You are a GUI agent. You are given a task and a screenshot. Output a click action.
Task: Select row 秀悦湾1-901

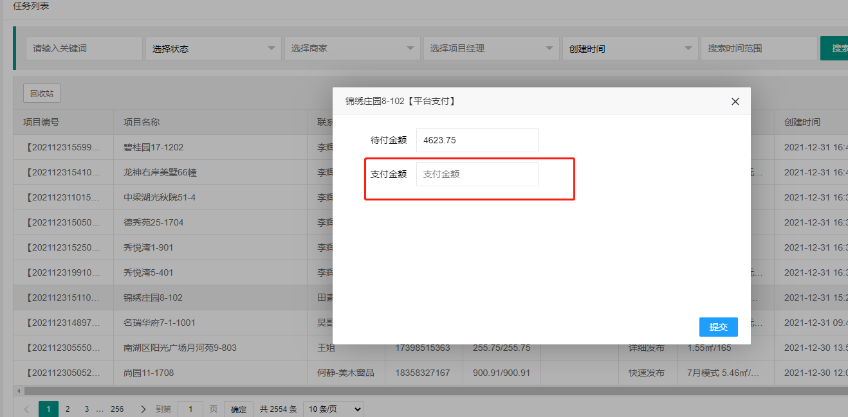pyautogui.click(x=148, y=247)
